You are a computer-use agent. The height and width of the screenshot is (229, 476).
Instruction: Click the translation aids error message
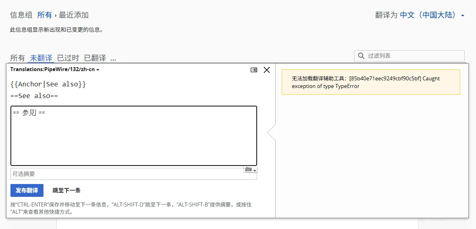[x=371, y=82]
